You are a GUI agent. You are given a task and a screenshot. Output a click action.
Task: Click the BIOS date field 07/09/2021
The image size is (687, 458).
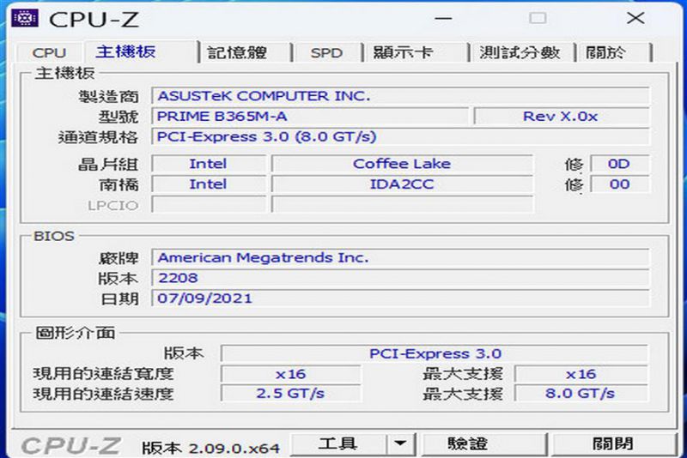tap(400, 298)
